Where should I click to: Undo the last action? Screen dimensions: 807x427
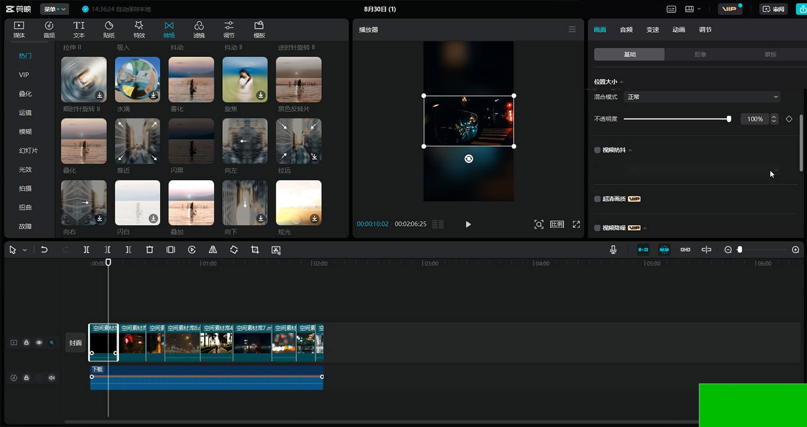44,250
